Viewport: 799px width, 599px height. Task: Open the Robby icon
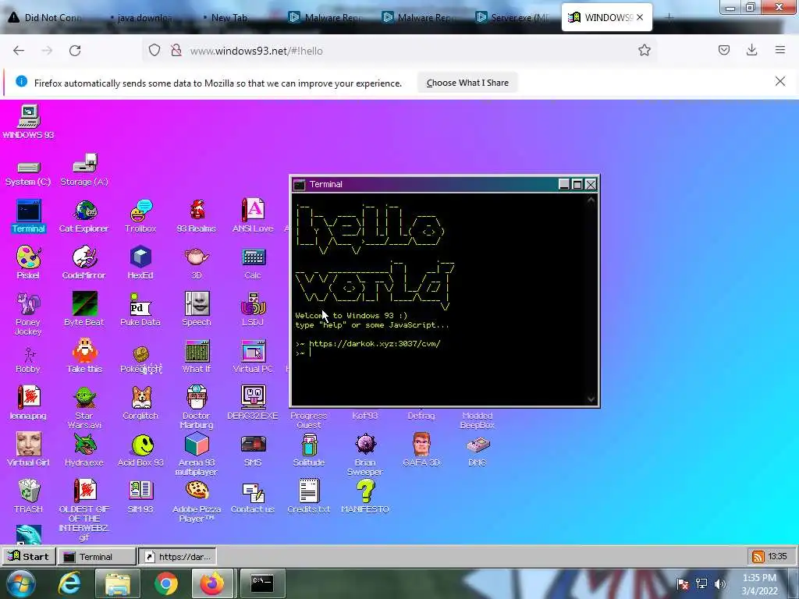(28, 360)
